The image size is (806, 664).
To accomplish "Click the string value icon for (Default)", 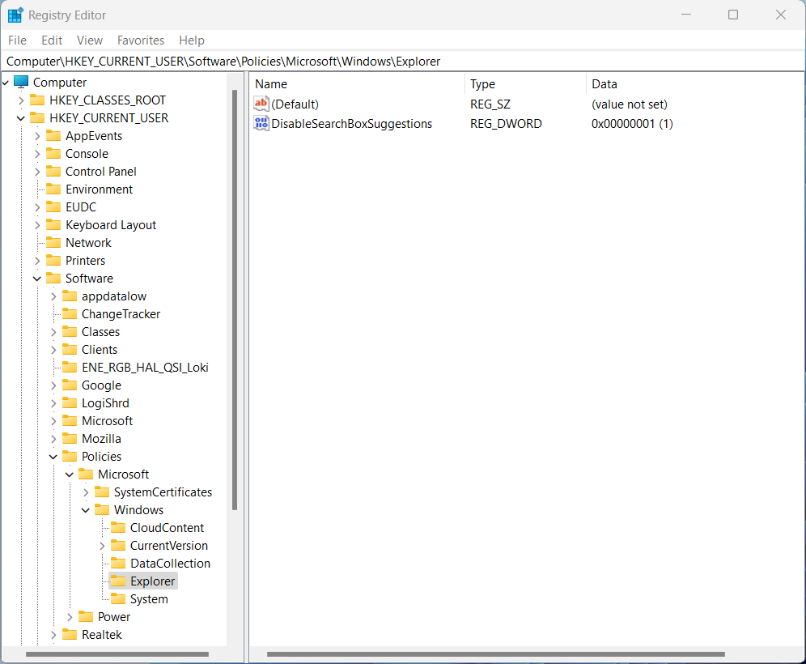I will (x=261, y=104).
